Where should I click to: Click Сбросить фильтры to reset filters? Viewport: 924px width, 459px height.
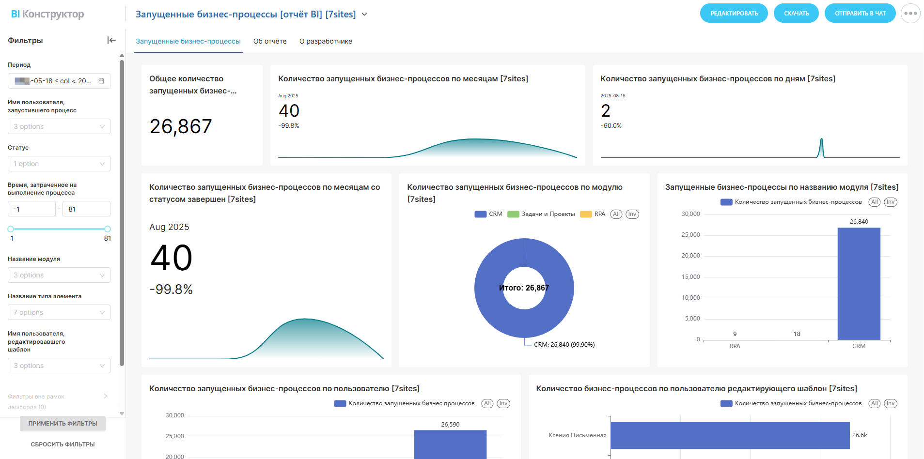click(63, 444)
